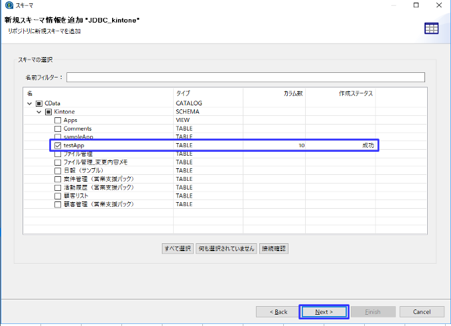Viewport: 451px width, 326px height.
Task: Click the schema table icon in header
Action: tap(432, 28)
